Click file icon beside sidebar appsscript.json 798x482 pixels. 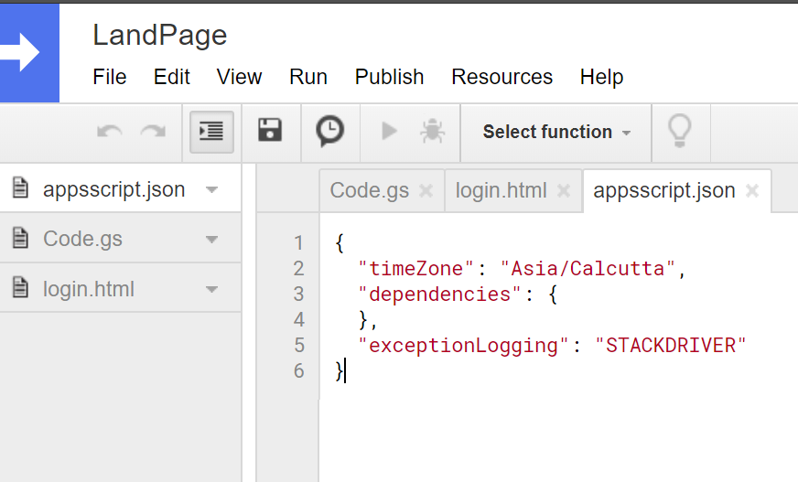pyautogui.click(x=20, y=187)
